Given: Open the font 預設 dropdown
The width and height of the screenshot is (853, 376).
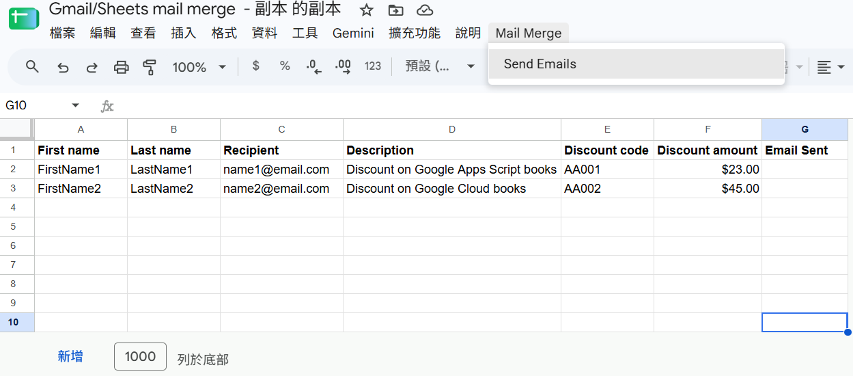Looking at the screenshot, I should coord(440,66).
